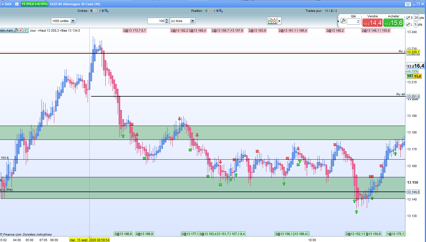This screenshot has width=426, height=242.
Task: Click red down arrow beside Heikin-Ashi
Action: pyautogui.click(x=21, y=30)
